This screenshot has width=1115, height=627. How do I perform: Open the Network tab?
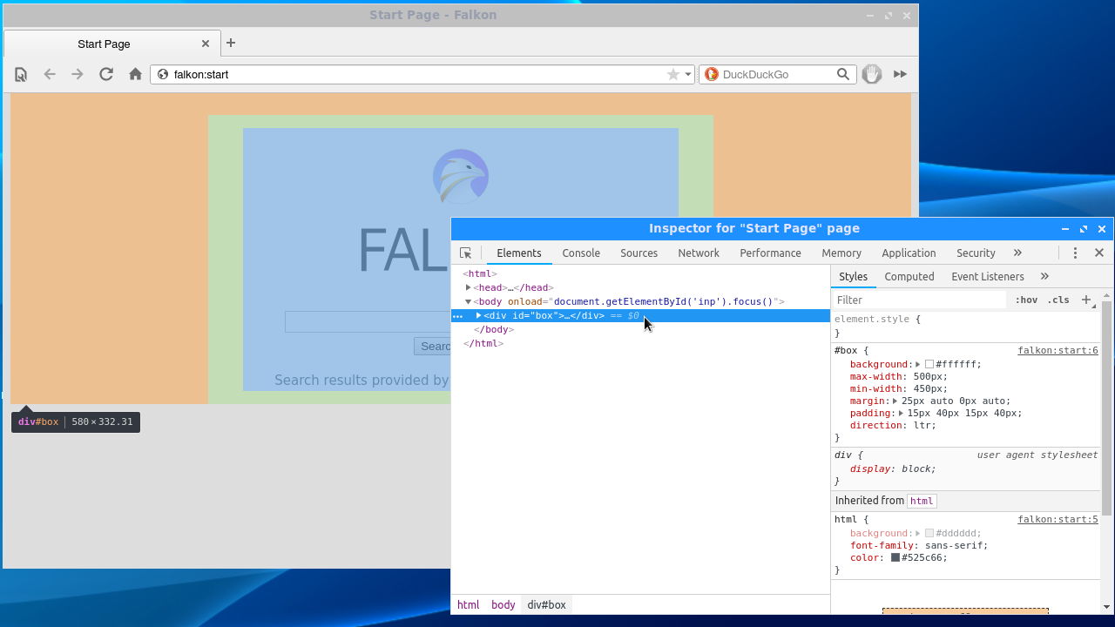699,253
